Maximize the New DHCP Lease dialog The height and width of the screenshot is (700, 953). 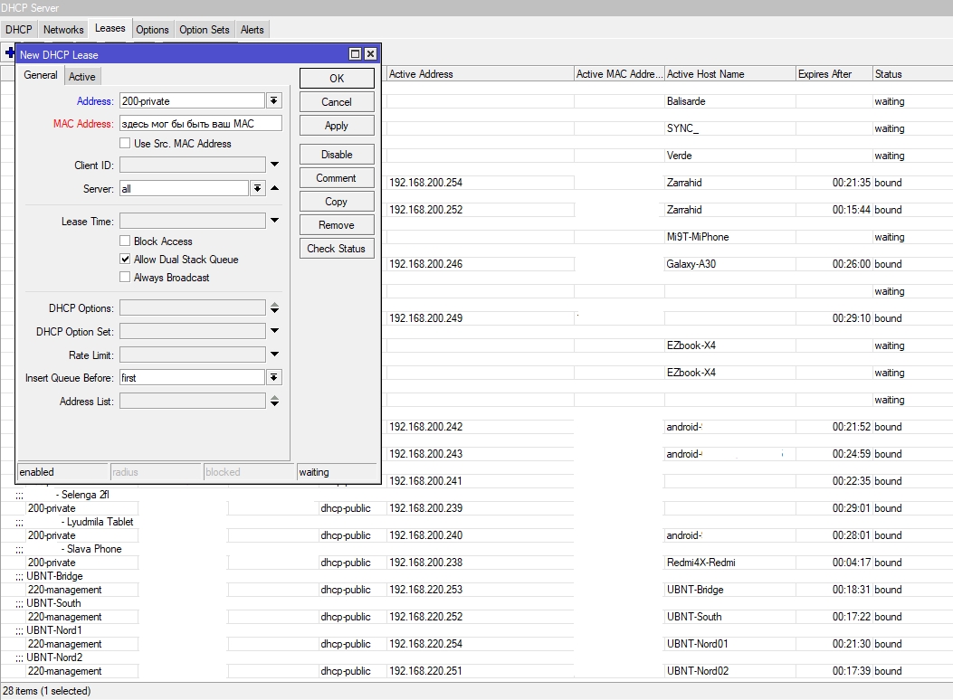[x=356, y=54]
